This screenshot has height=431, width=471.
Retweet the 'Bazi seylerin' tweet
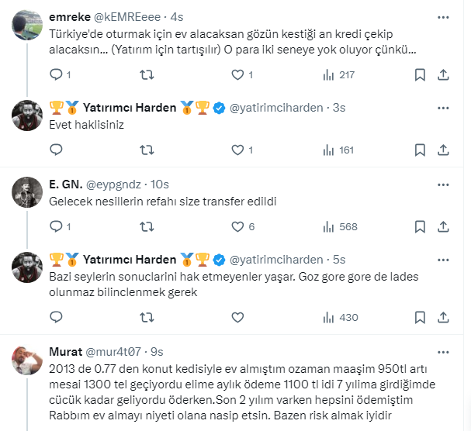pyautogui.click(x=146, y=317)
